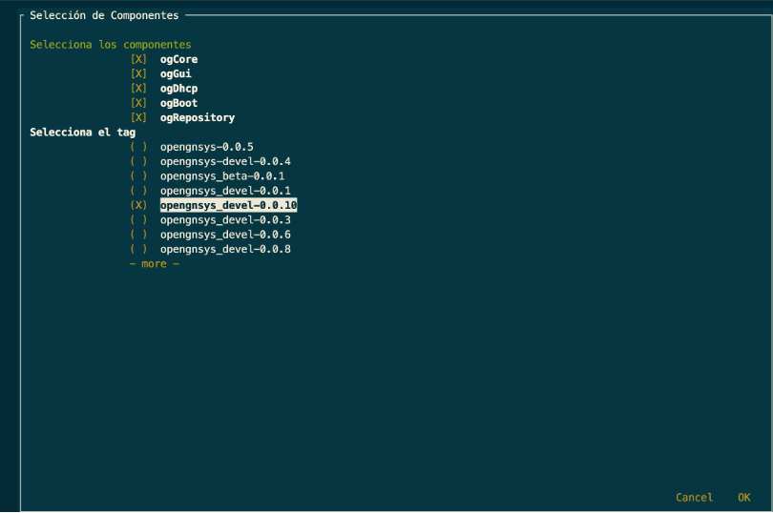This screenshot has height=513, width=773.
Task: Confirm with the OK button
Action: pyautogui.click(x=744, y=498)
